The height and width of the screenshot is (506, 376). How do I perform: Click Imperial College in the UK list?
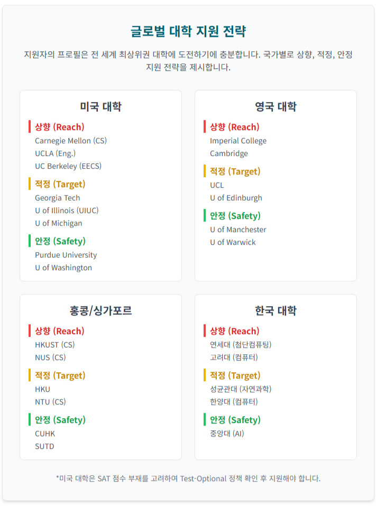238,141
